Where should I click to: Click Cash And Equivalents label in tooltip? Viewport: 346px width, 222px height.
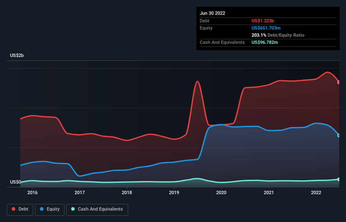[x=222, y=42]
